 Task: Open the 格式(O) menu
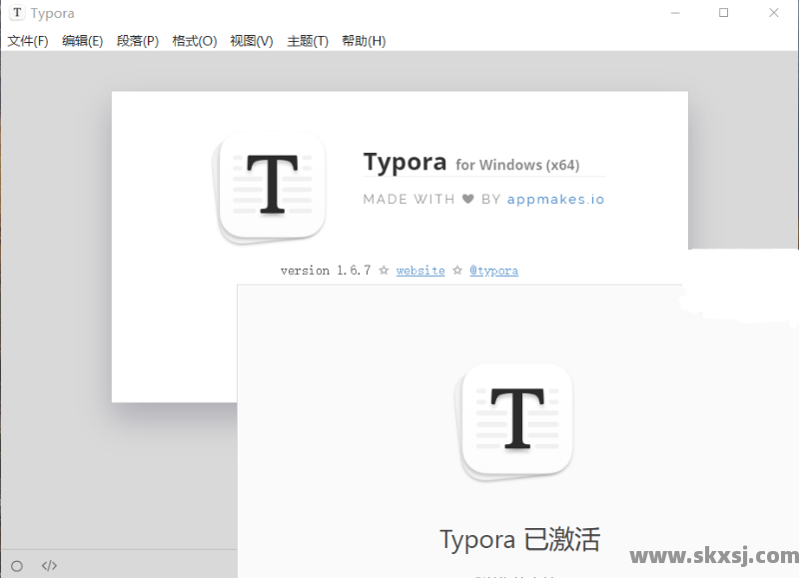pos(193,41)
